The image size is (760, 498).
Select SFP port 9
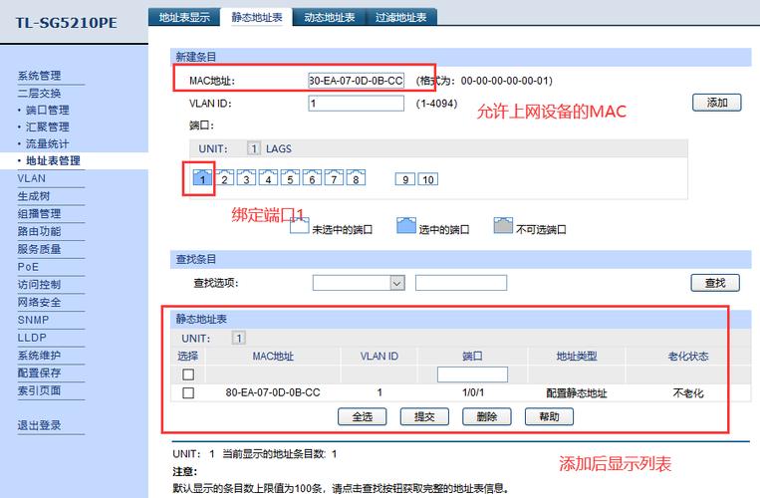(405, 179)
